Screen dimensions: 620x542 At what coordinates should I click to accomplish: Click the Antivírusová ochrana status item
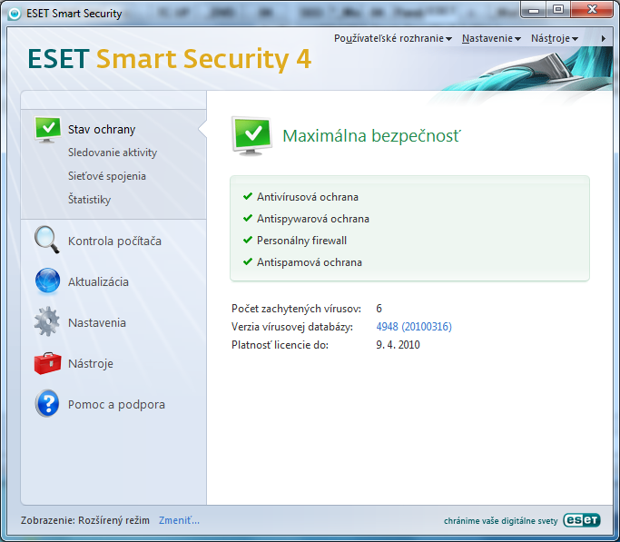pyautogui.click(x=307, y=196)
